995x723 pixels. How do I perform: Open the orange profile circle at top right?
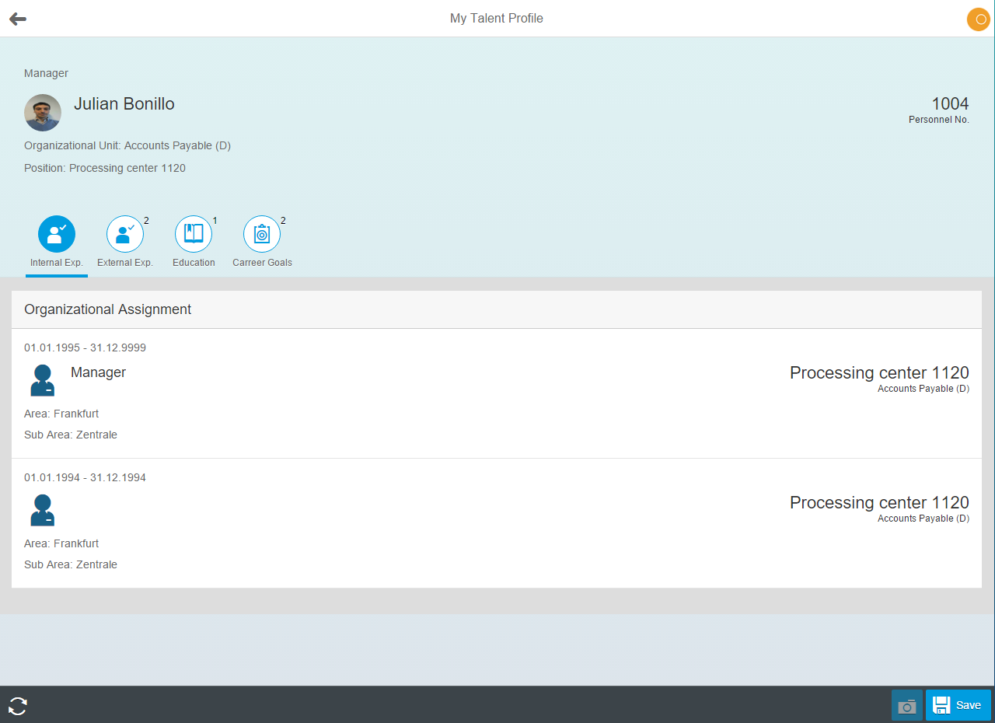click(978, 19)
